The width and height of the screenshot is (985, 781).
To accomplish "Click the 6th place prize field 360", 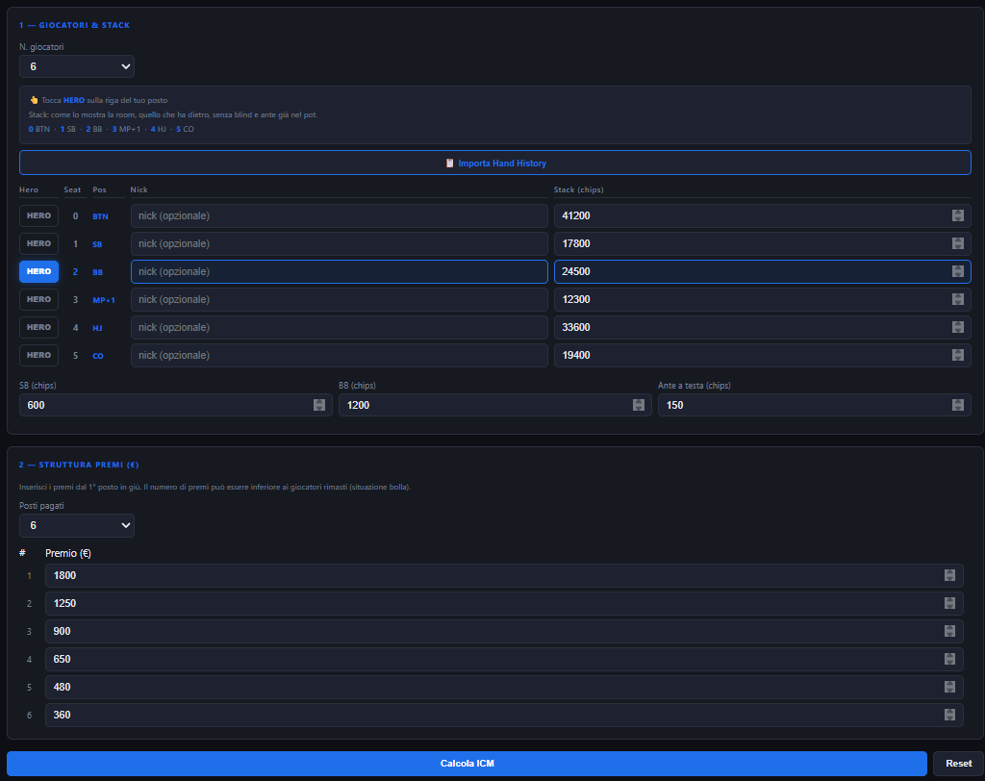I will click(x=504, y=715).
